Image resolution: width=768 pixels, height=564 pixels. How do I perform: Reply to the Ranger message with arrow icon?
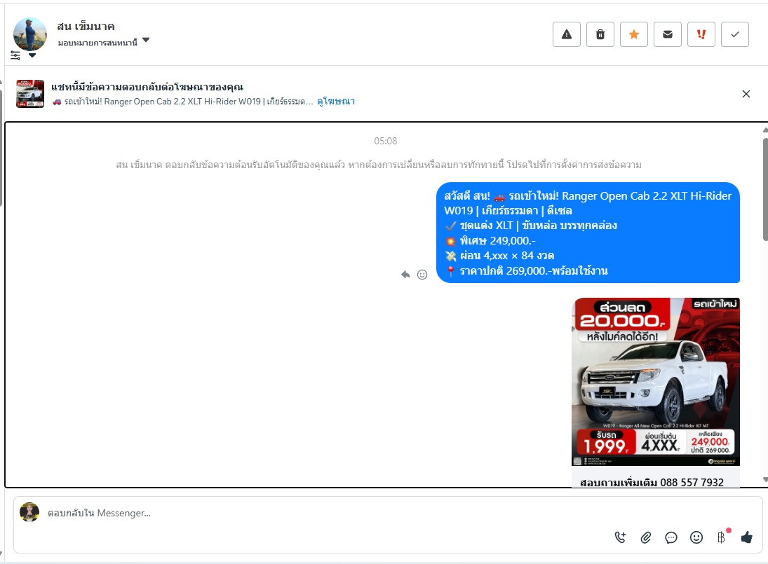(405, 275)
